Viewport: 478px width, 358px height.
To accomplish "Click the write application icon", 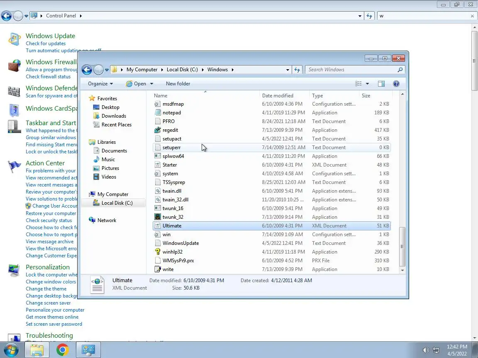I will coord(158,269).
